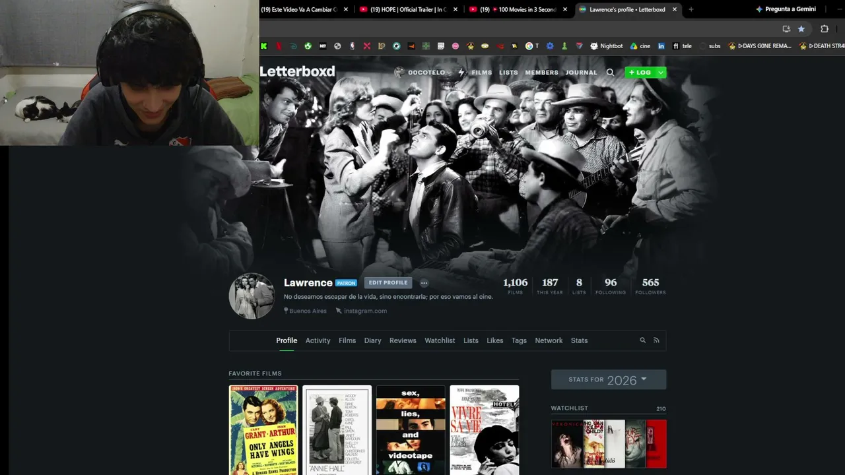This screenshot has height=475, width=845.
Task: Open the Only Angels Have Wings poster
Action: pos(263,430)
